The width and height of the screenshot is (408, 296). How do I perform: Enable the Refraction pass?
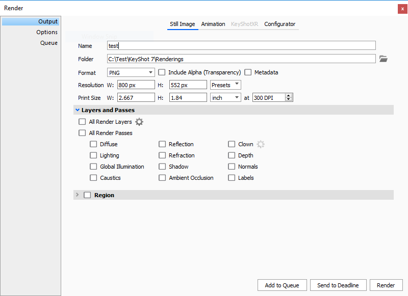(162, 155)
